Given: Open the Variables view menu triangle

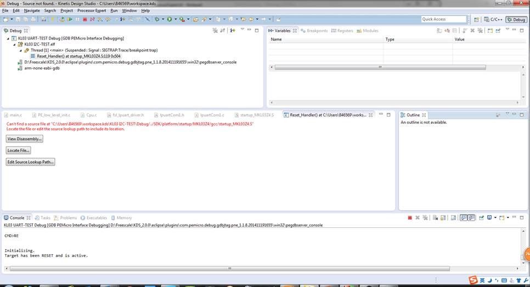Looking at the screenshot, I should click(507, 30).
